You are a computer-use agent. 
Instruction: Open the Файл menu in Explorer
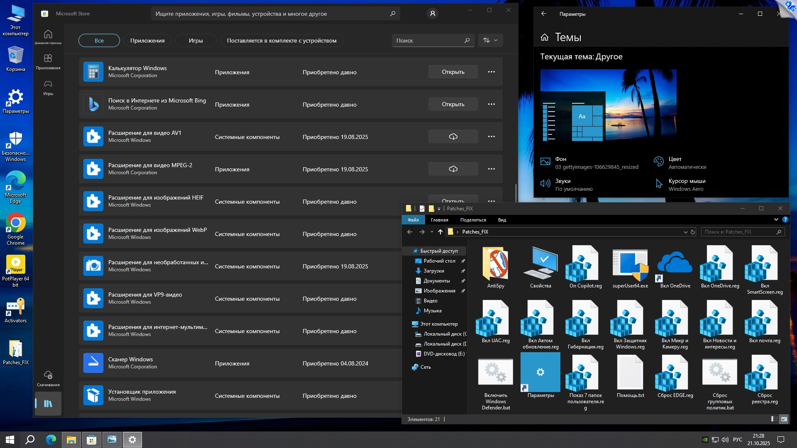413,220
